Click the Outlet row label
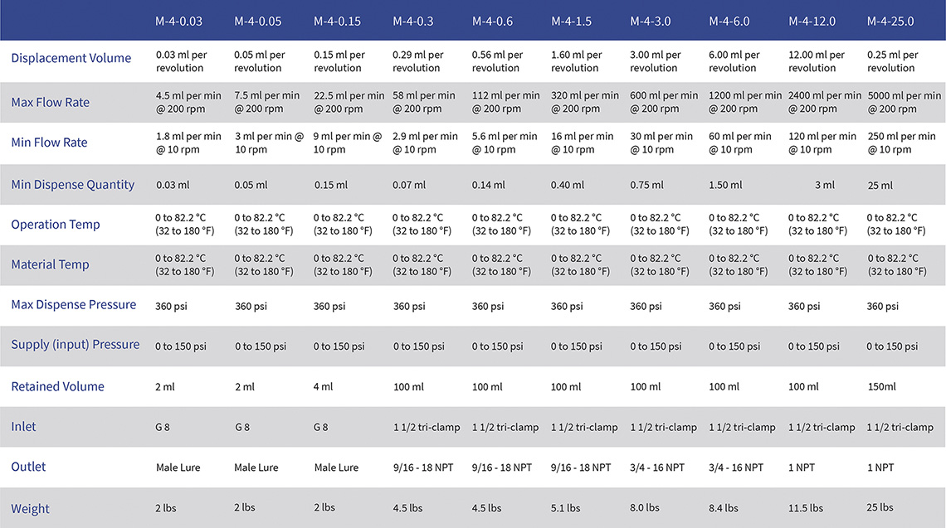The image size is (946, 528). point(28,467)
